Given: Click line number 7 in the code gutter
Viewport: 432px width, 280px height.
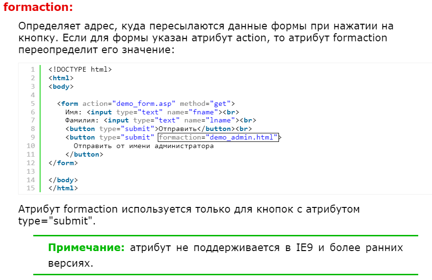Looking at the screenshot, I should tap(33, 120).
